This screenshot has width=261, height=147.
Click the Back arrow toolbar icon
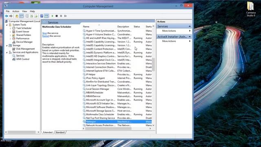point(7,16)
